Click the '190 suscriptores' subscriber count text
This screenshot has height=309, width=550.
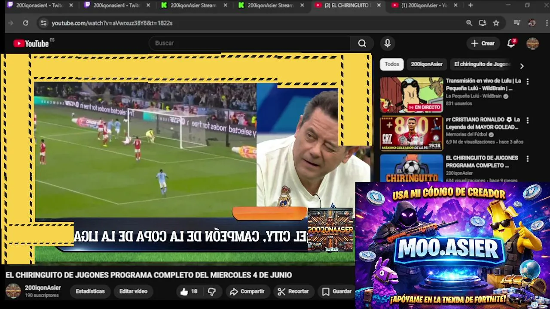tap(42, 296)
